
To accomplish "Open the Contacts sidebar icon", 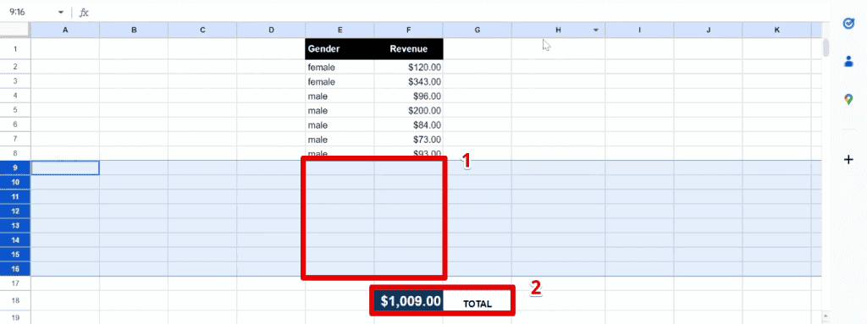I will 848,62.
